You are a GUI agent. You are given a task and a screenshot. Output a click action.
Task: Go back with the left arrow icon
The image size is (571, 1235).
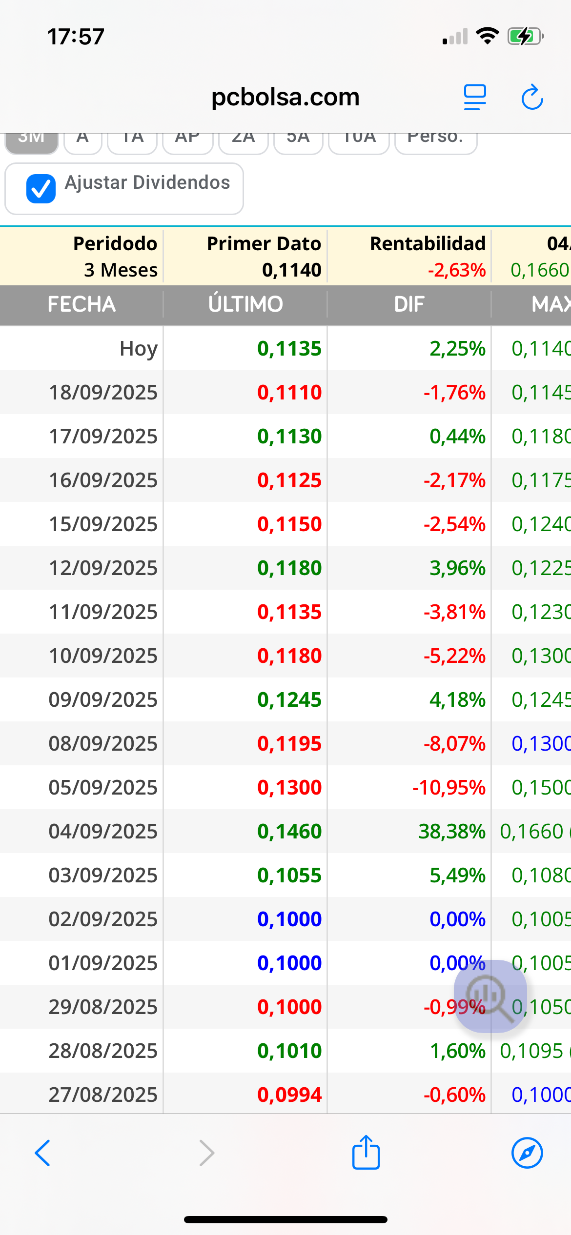[x=42, y=1153]
